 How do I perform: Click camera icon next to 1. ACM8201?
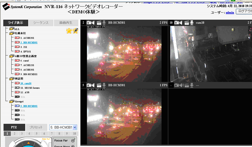[17, 38]
